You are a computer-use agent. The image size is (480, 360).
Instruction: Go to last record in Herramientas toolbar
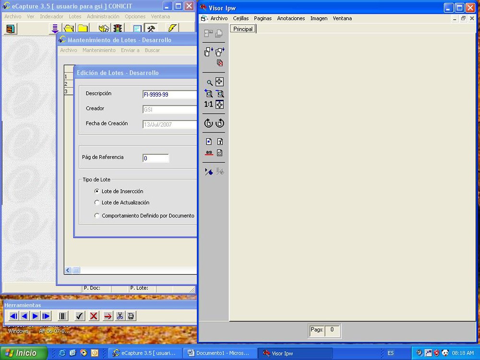pyautogui.click(x=46, y=316)
